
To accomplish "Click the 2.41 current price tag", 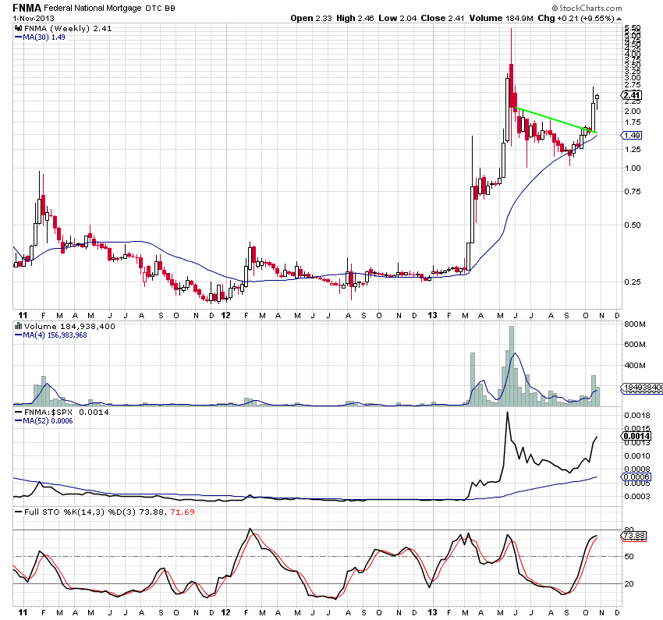I will coord(632,95).
